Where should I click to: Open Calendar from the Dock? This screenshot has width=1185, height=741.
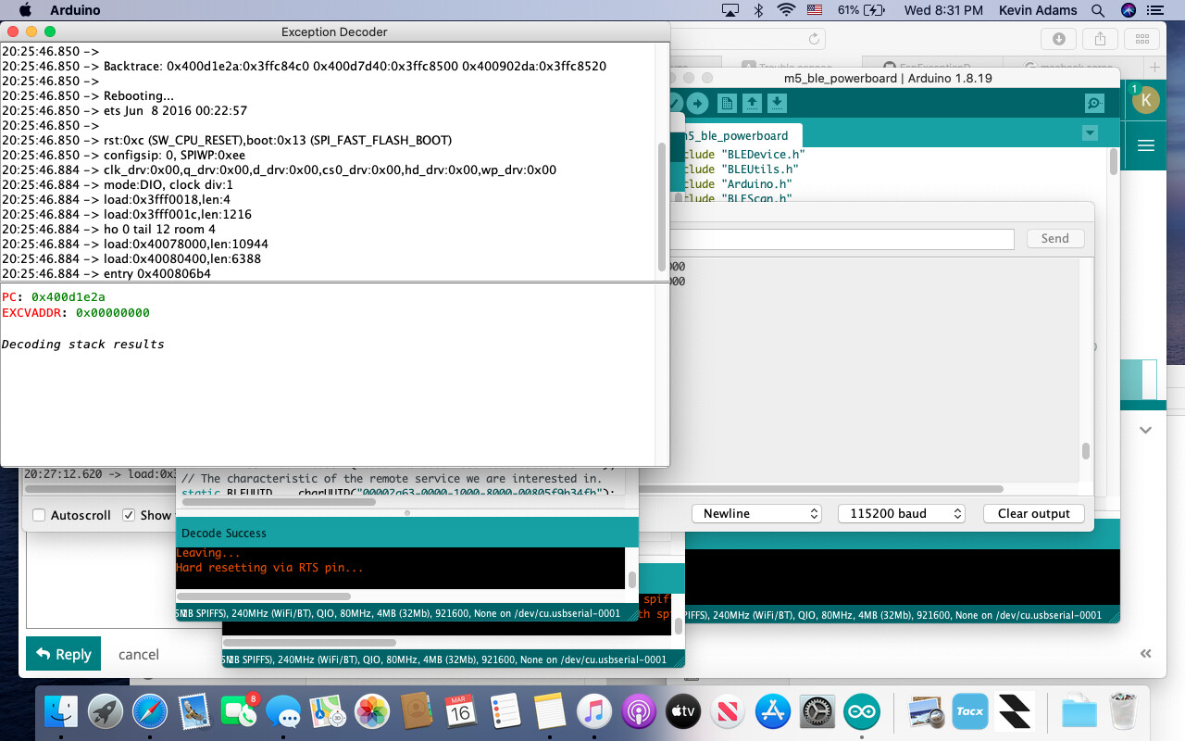(x=460, y=711)
